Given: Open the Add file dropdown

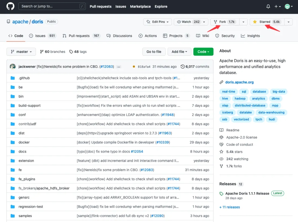Looking at the screenshot, I should [179, 52].
